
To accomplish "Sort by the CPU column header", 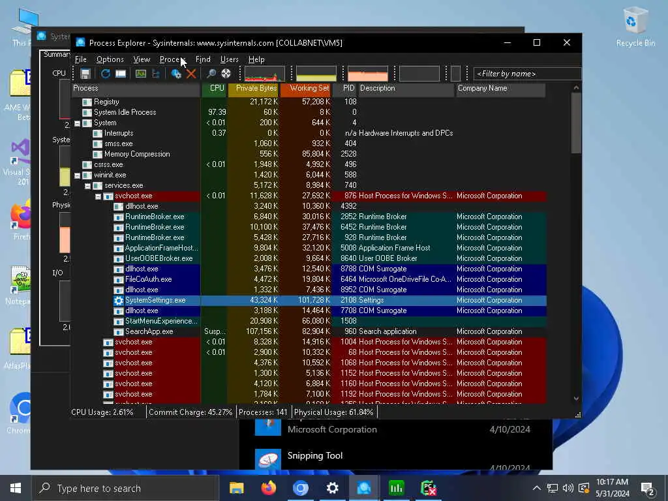I will 214,88.
